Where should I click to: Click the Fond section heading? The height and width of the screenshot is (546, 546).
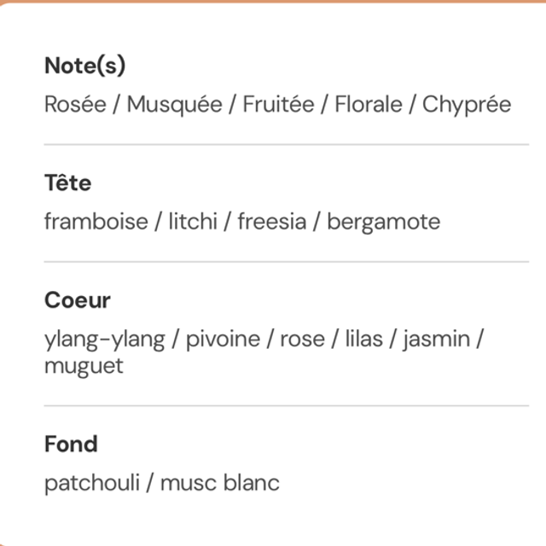point(71,444)
